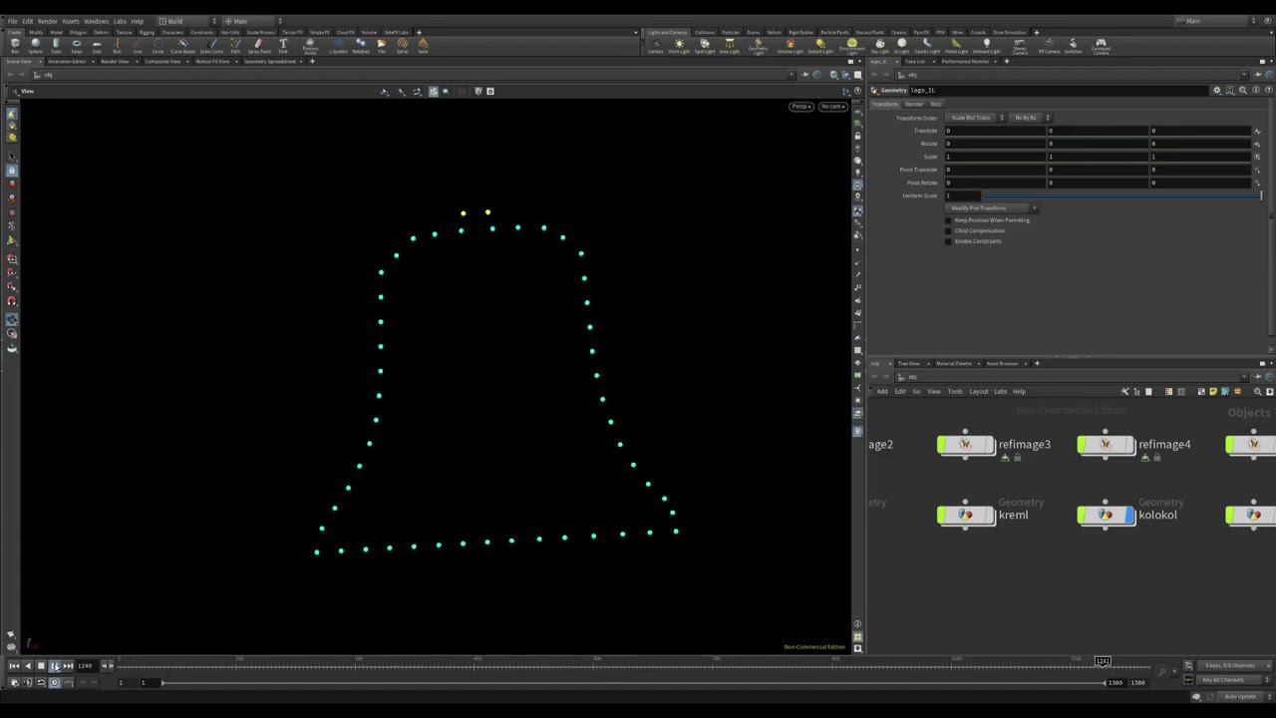Open the Persp viewport camera menu

coord(801,107)
